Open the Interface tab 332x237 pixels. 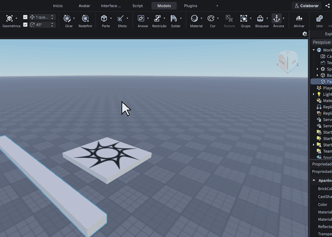coord(111,6)
